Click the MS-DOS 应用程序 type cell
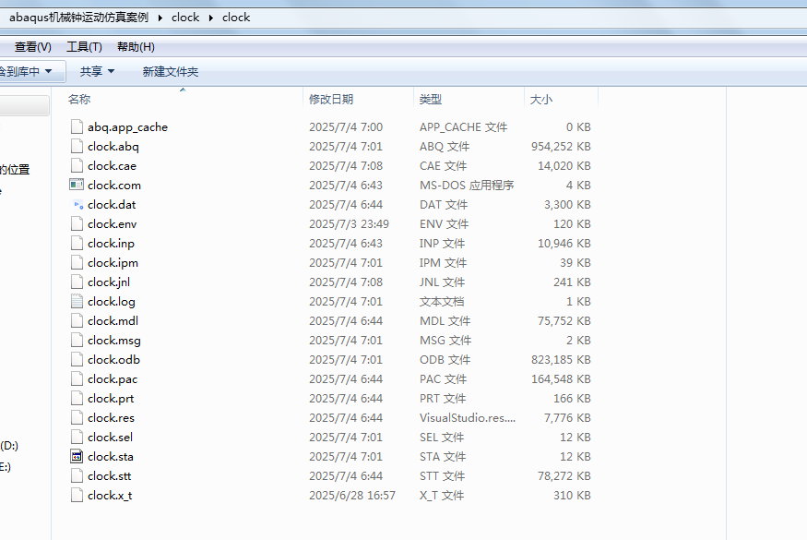Screen dimensions: 807x540 click(x=467, y=185)
